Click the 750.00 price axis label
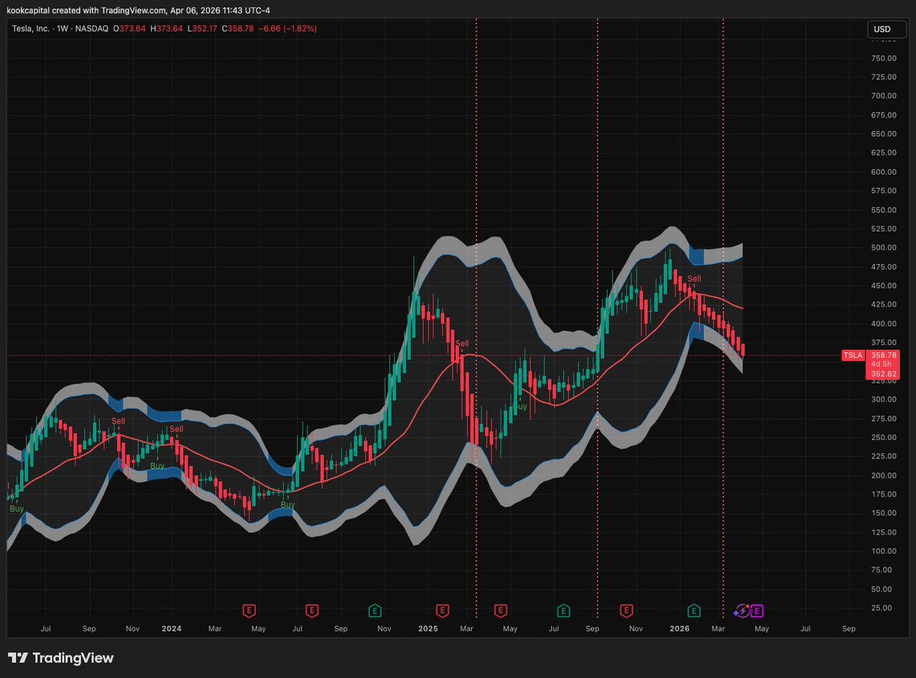The width and height of the screenshot is (916, 678). 882,59
